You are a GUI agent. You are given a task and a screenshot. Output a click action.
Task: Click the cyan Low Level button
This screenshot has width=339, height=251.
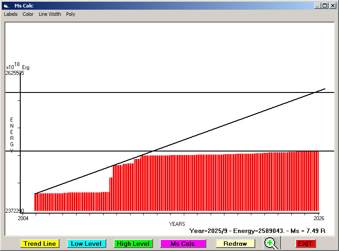pyautogui.click(x=86, y=244)
